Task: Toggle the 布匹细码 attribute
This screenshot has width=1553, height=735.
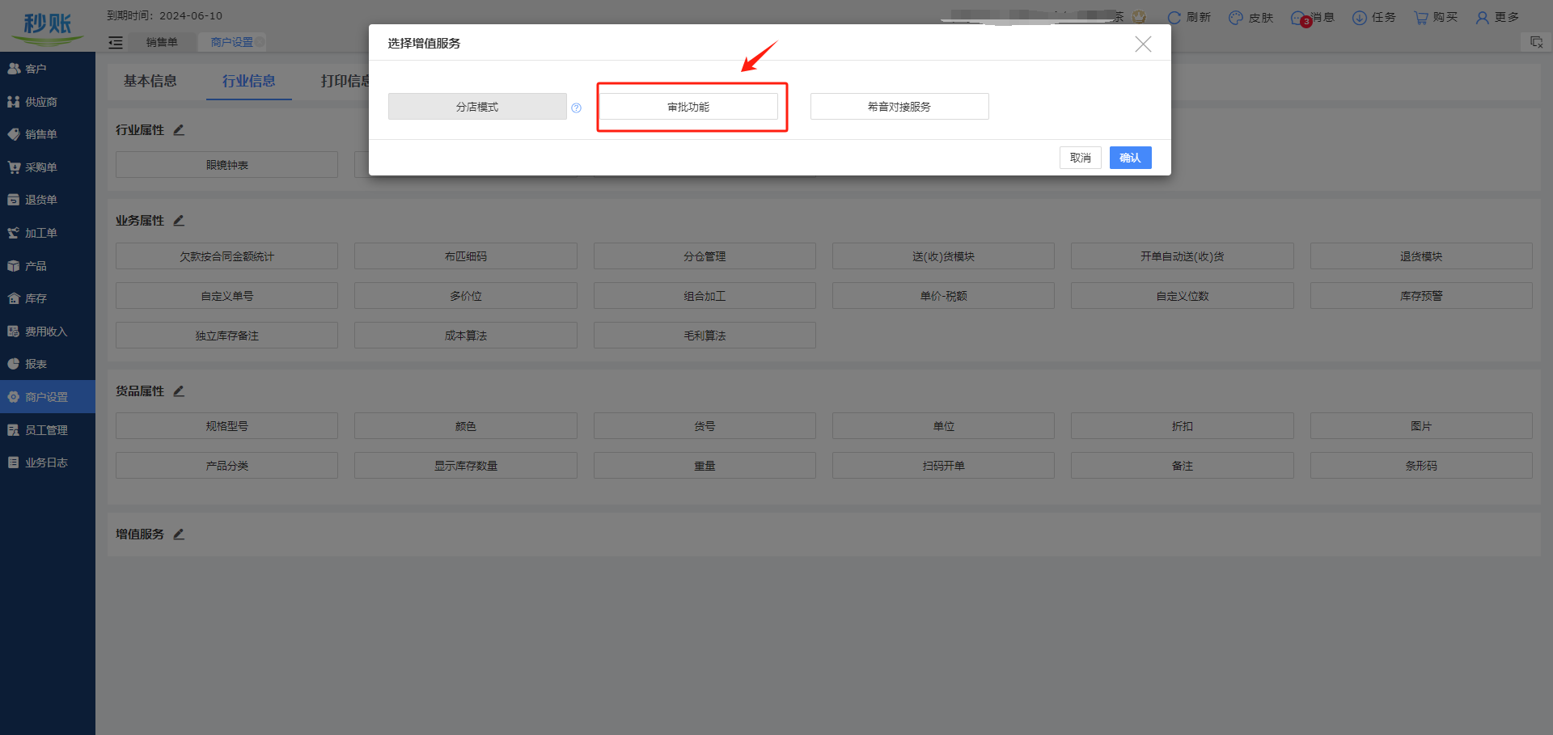Action: tap(466, 256)
